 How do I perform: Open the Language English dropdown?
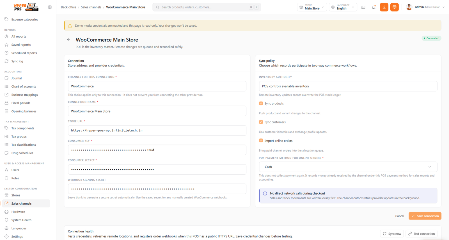tap(343, 7)
